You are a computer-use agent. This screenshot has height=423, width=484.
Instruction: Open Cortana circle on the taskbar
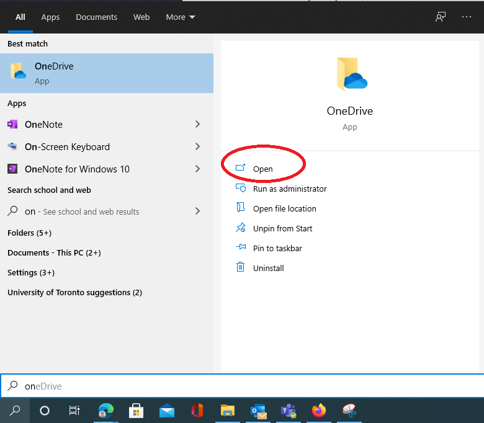pyautogui.click(x=45, y=411)
